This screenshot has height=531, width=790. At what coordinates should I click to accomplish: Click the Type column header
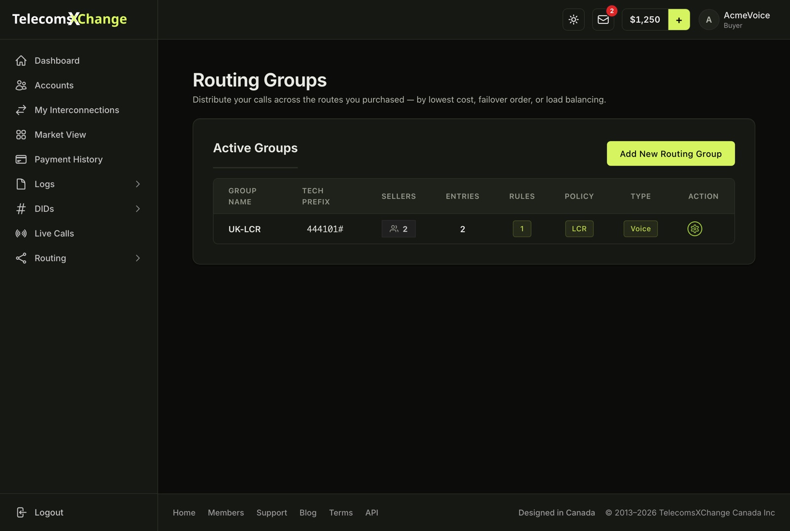coord(640,196)
